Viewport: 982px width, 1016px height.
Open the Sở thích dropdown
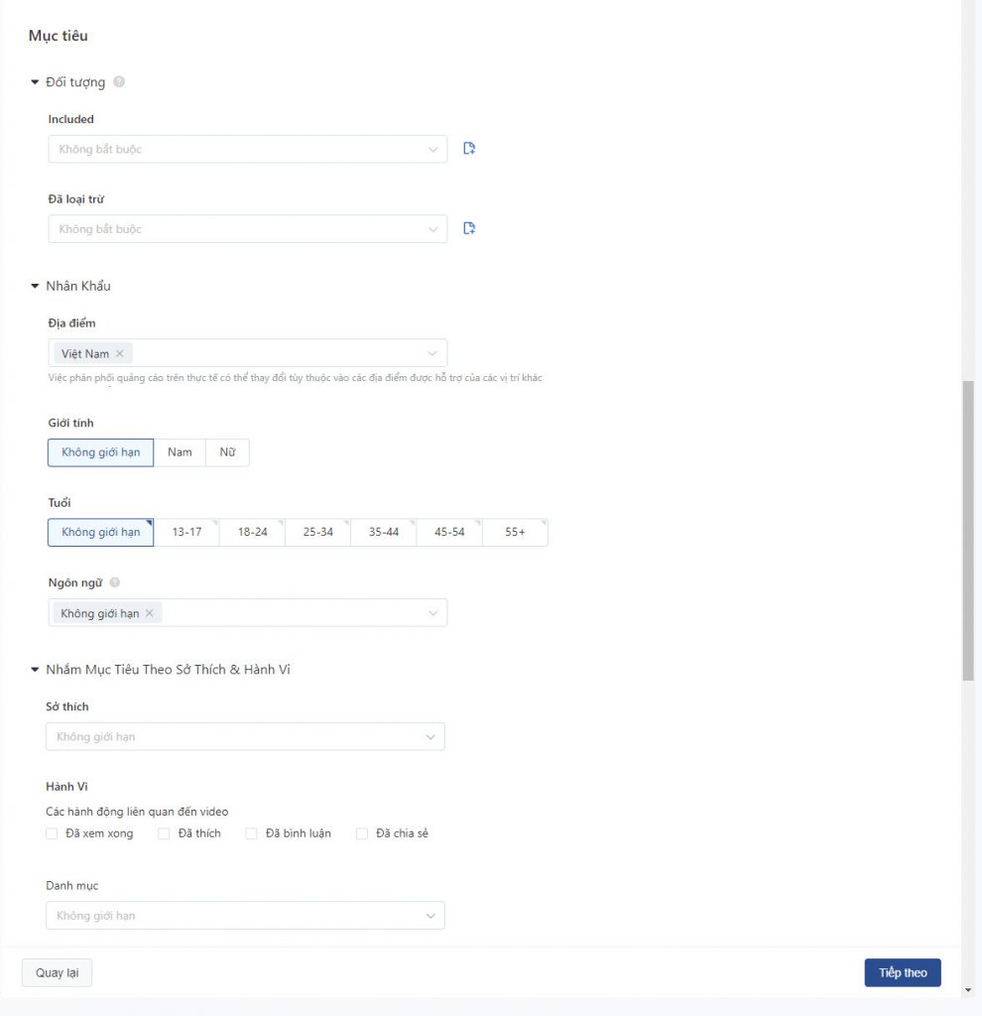coord(246,737)
